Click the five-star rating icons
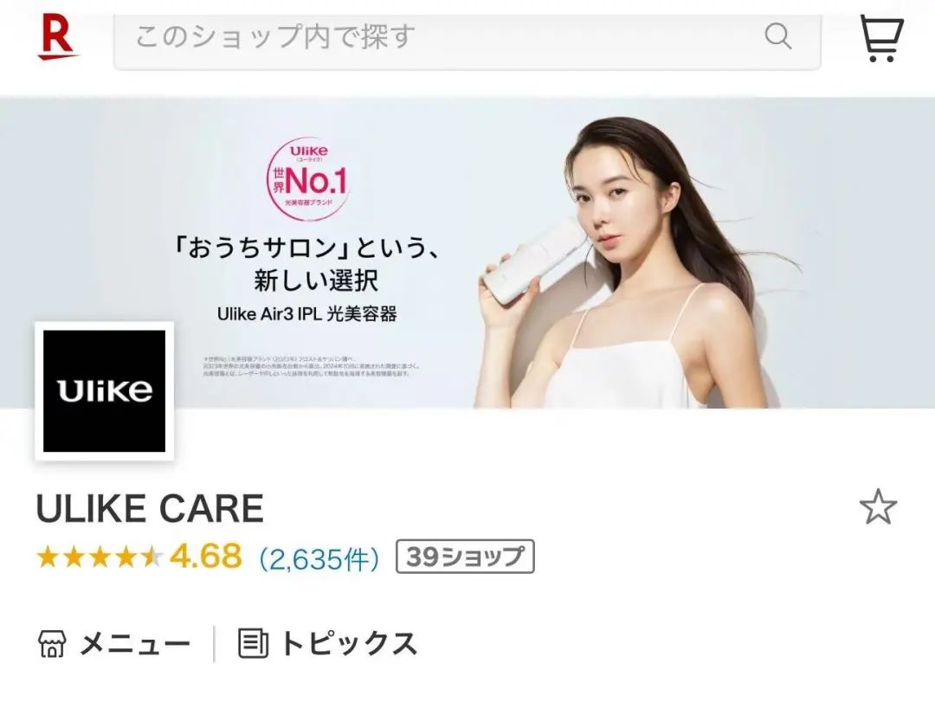The height and width of the screenshot is (715, 935). point(99,557)
